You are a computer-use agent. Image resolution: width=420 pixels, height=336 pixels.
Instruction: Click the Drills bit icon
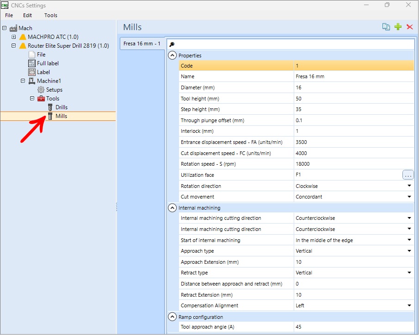pos(50,107)
